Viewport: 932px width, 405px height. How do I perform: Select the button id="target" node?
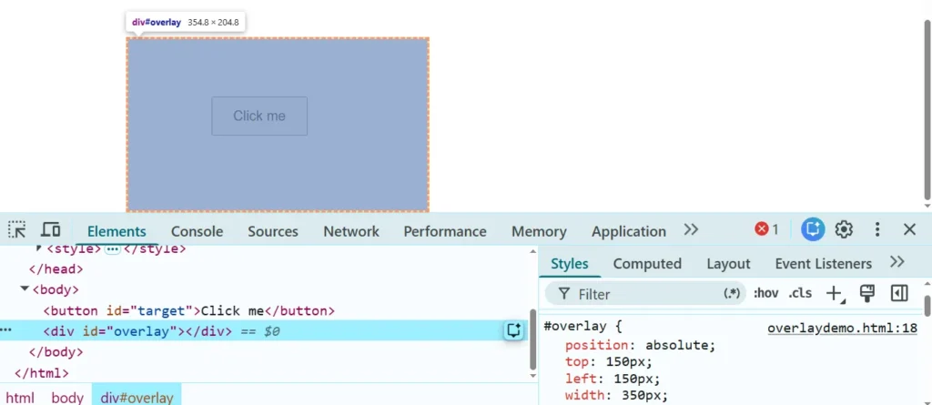pos(189,310)
